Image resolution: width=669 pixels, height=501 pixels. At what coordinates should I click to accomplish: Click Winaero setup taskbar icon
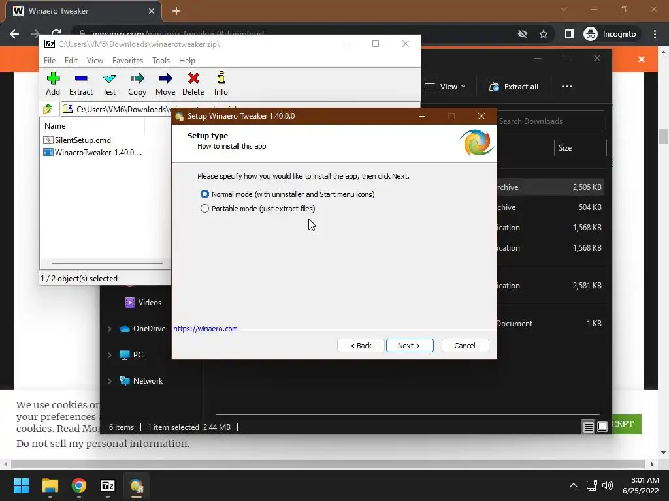coord(137,485)
